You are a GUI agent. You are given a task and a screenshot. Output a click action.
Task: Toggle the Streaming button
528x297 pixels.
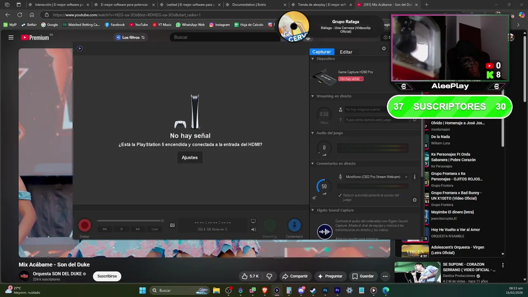point(270,225)
